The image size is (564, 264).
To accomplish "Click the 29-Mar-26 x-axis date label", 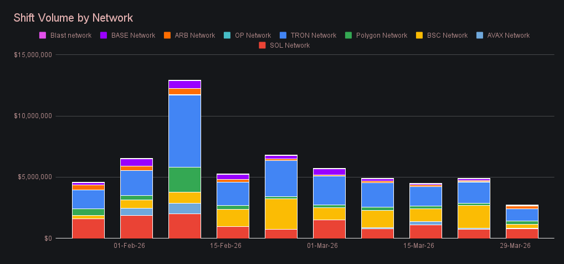I will point(515,246).
